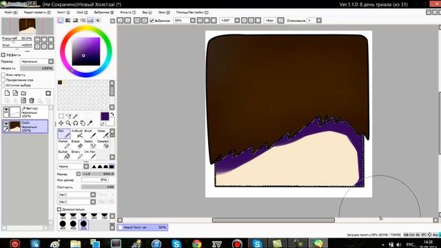
Task: Activate the rotate canvas tool
Action: 75,123
